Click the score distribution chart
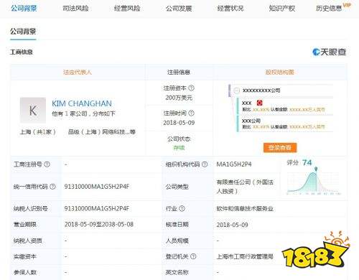359x280 pixels. click(x=314, y=182)
